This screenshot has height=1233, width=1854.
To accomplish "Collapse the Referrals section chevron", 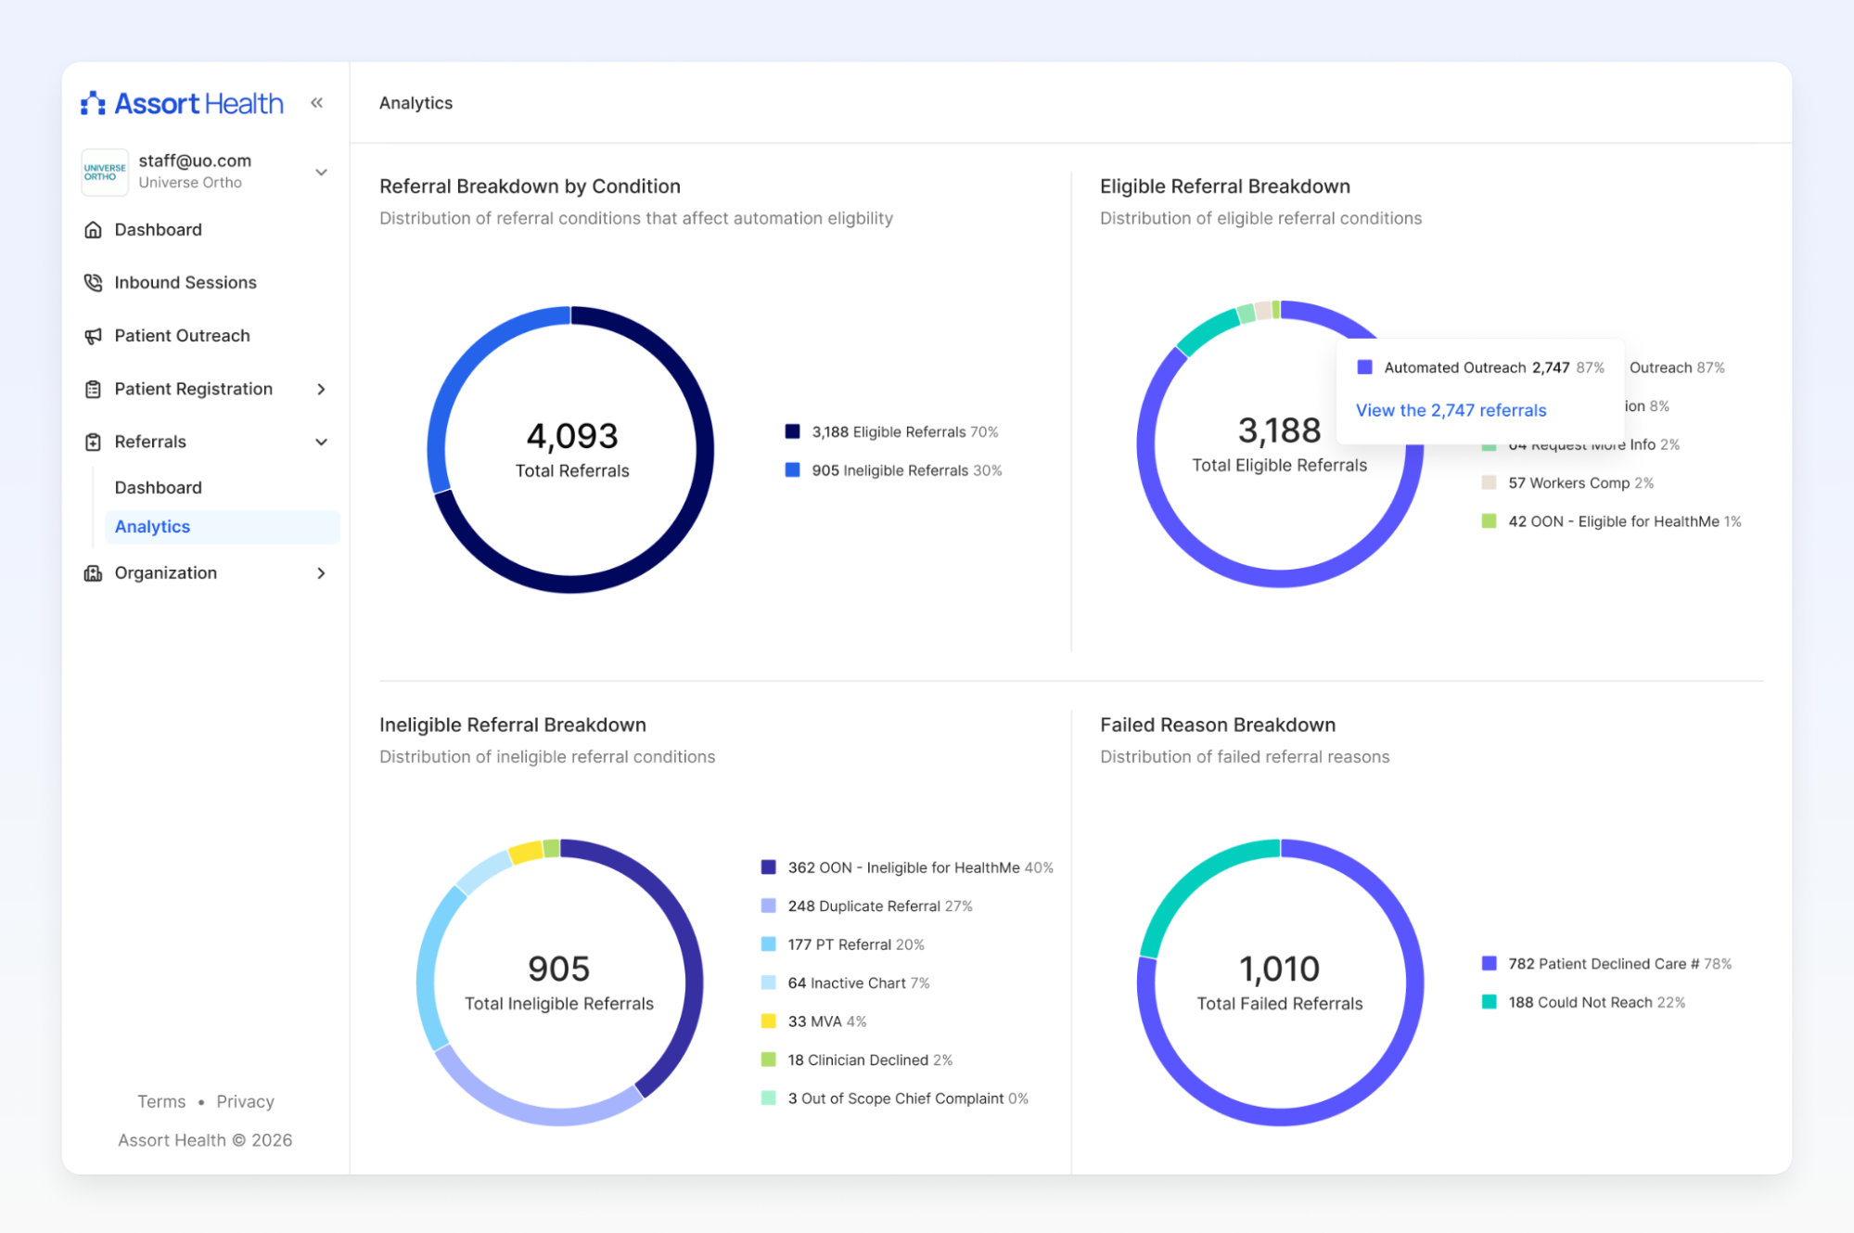I will [x=321, y=442].
